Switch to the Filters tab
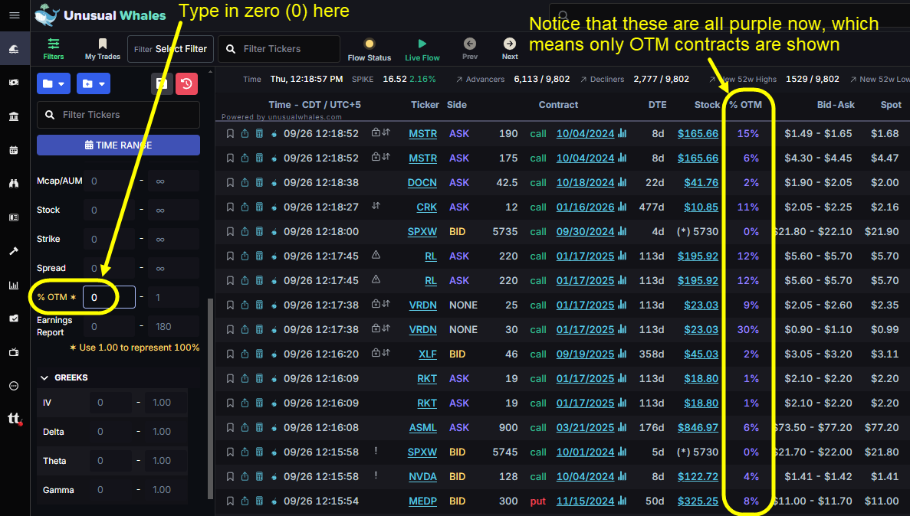Viewport: 910px width, 516px height. tap(54, 49)
